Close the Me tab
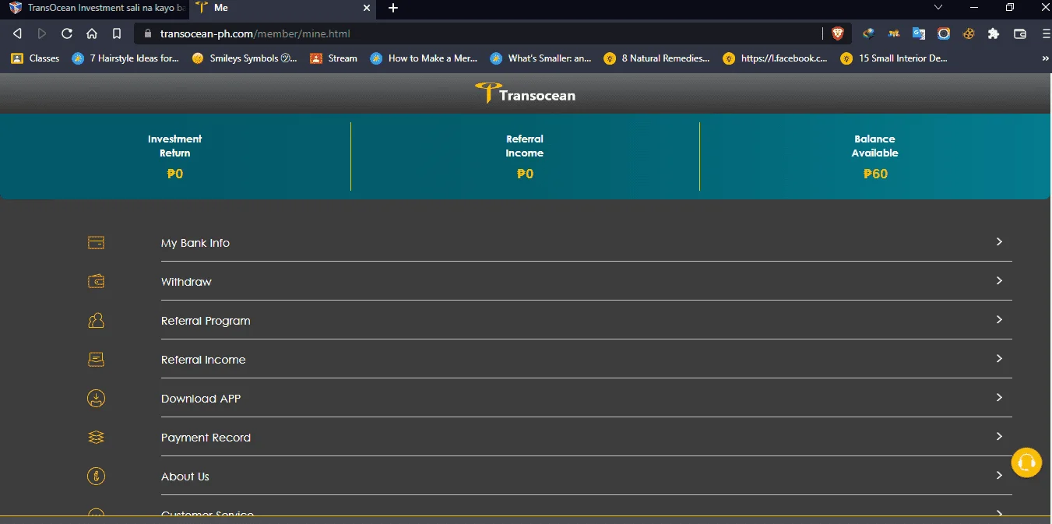This screenshot has width=1052, height=524. (367, 8)
